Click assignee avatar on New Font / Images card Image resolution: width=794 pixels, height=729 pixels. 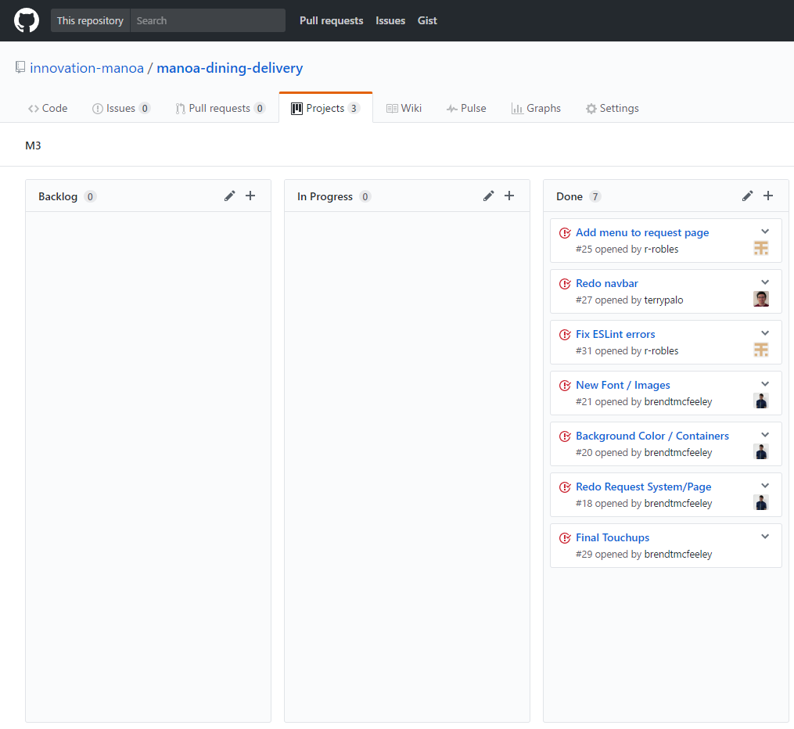(761, 400)
